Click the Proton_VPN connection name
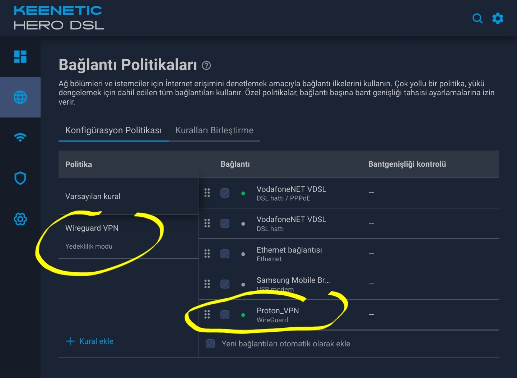The height and width of the screenshot is (378, 517). 278,310
